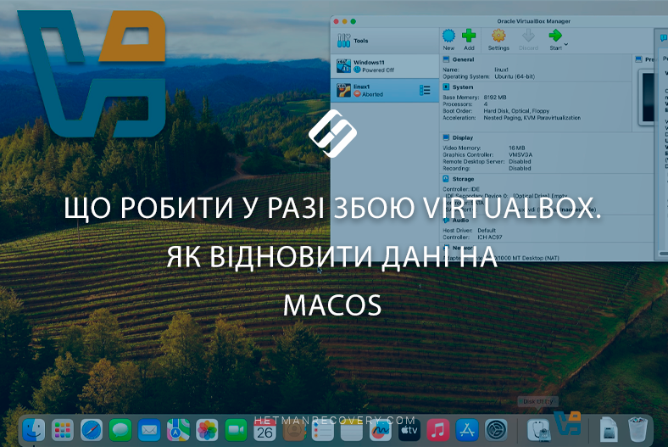Open Reminders from the dock
668x447 pixels.
pyautogui.click(x=322, y=430)
